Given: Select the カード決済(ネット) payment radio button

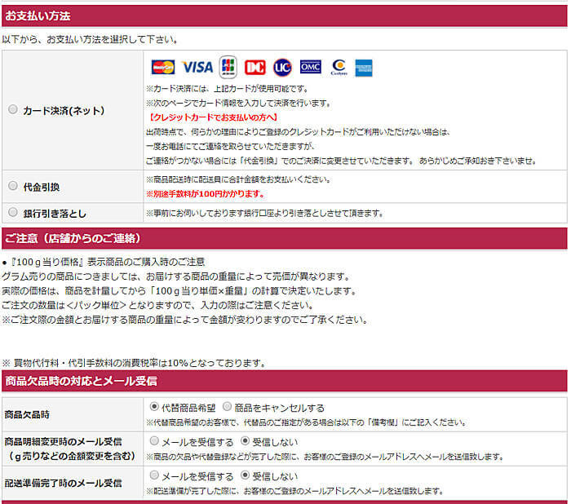Looking at the screenshot, I should (12, 109).
